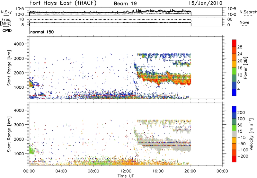
Task: Click the '04:00' time axis label
Action: [x=61, y=171]
